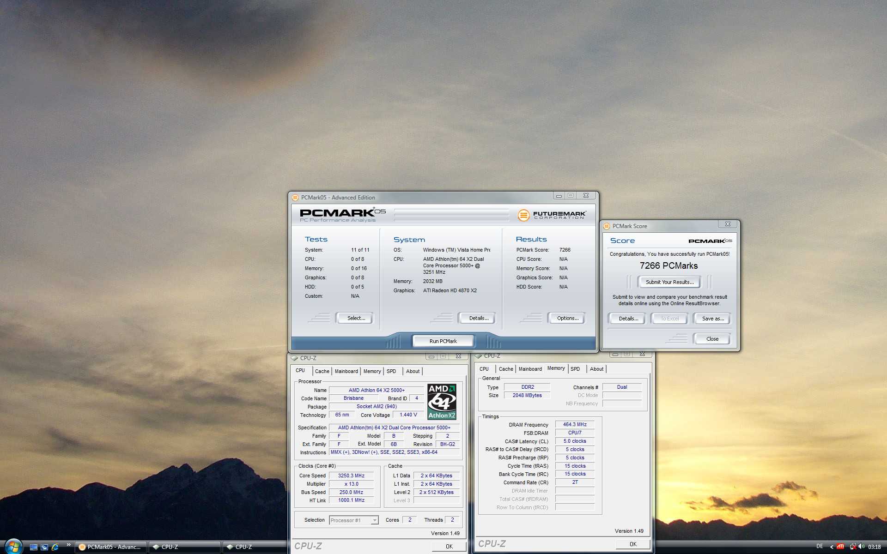Click the 7266 PCMarks score text
The height and width of the screenshot is (554, 887).
click(x=668, y=265)
